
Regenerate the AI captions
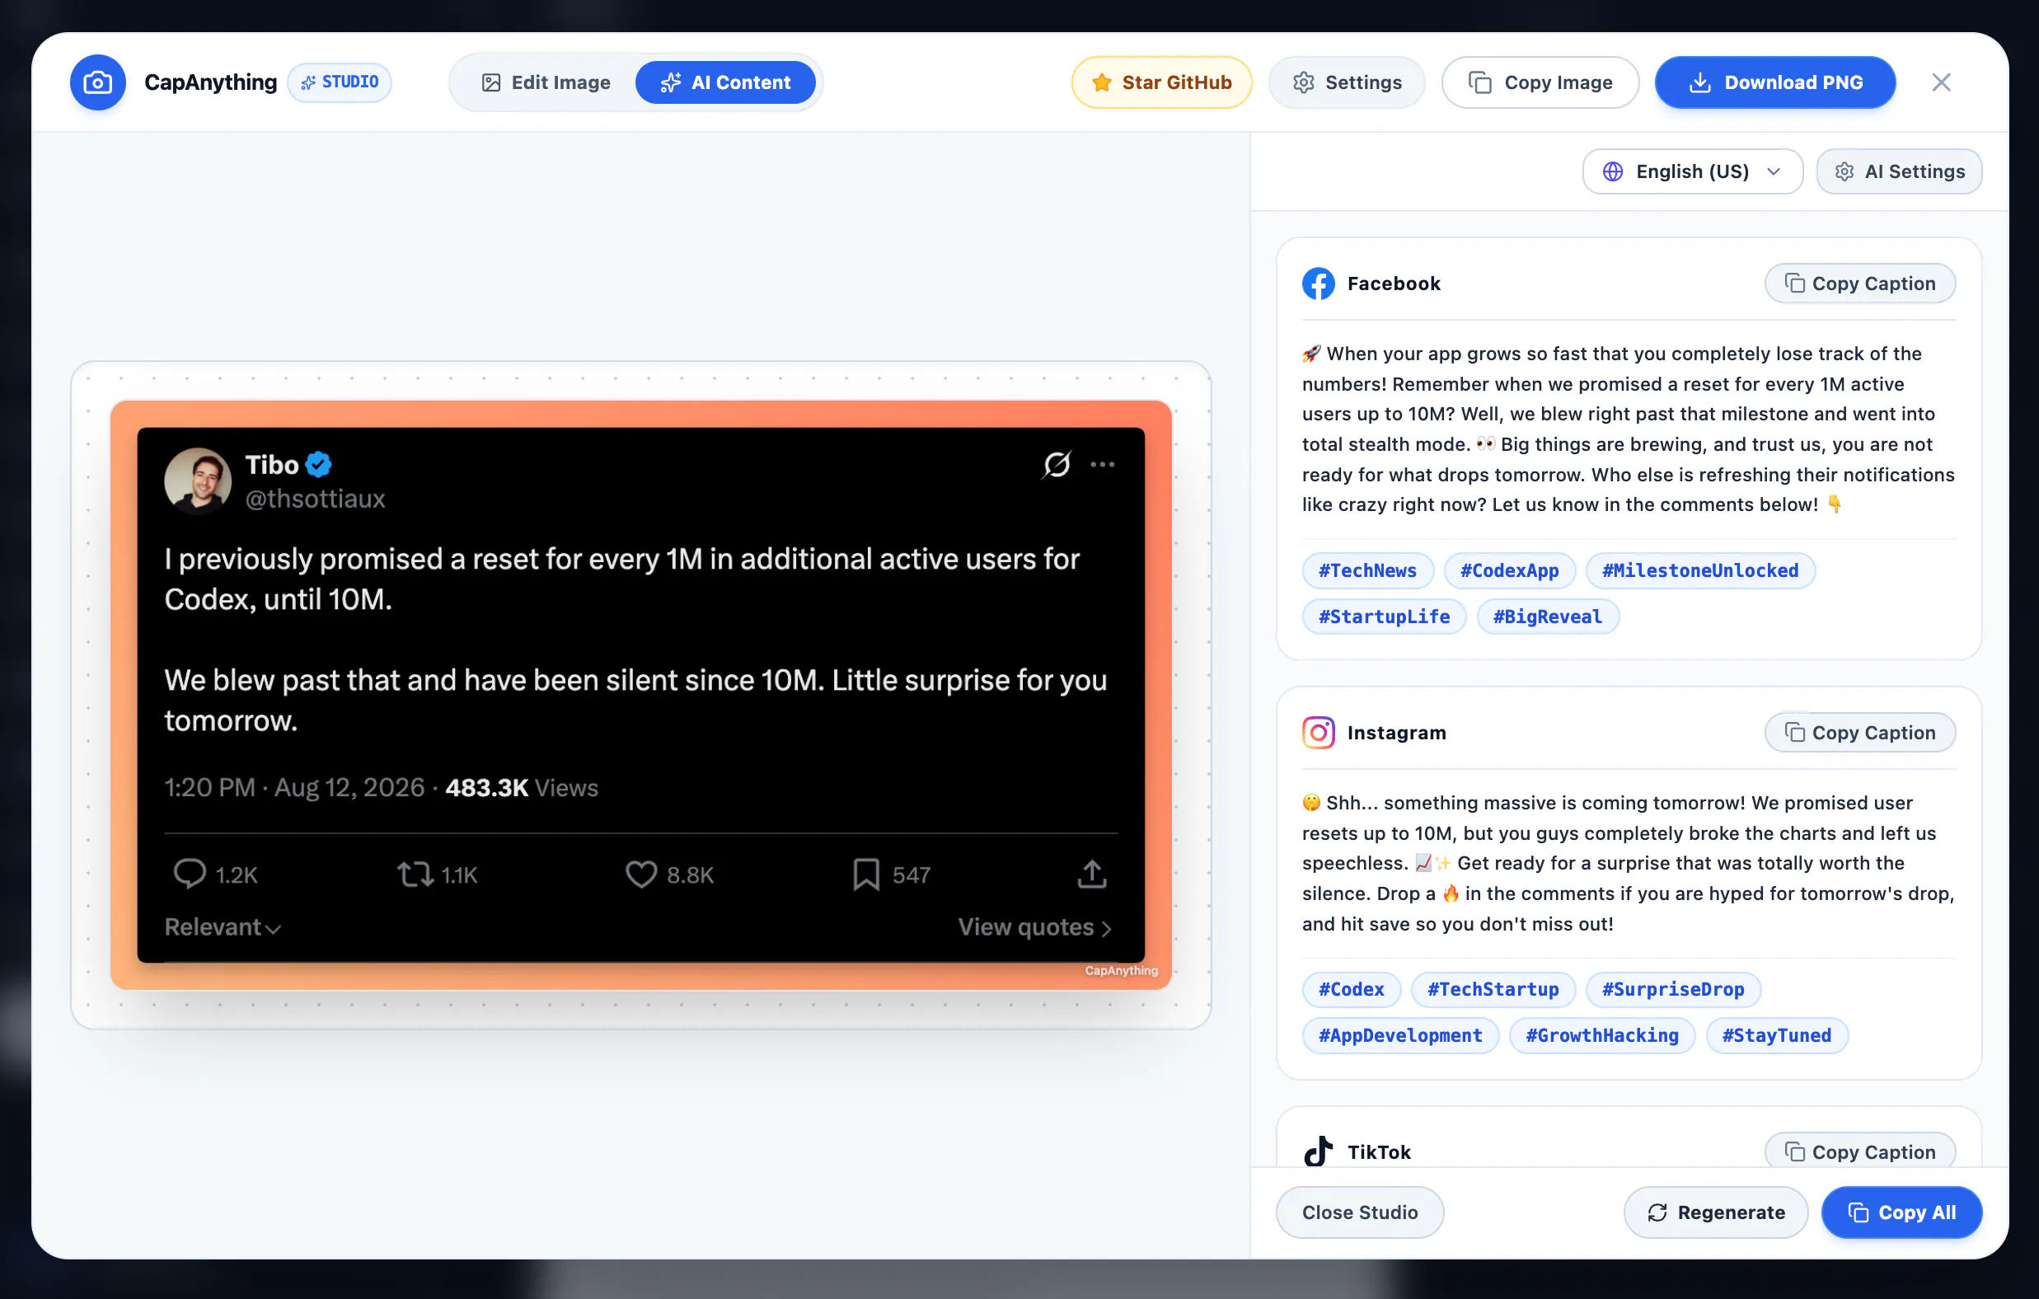coord(1716,1212)
